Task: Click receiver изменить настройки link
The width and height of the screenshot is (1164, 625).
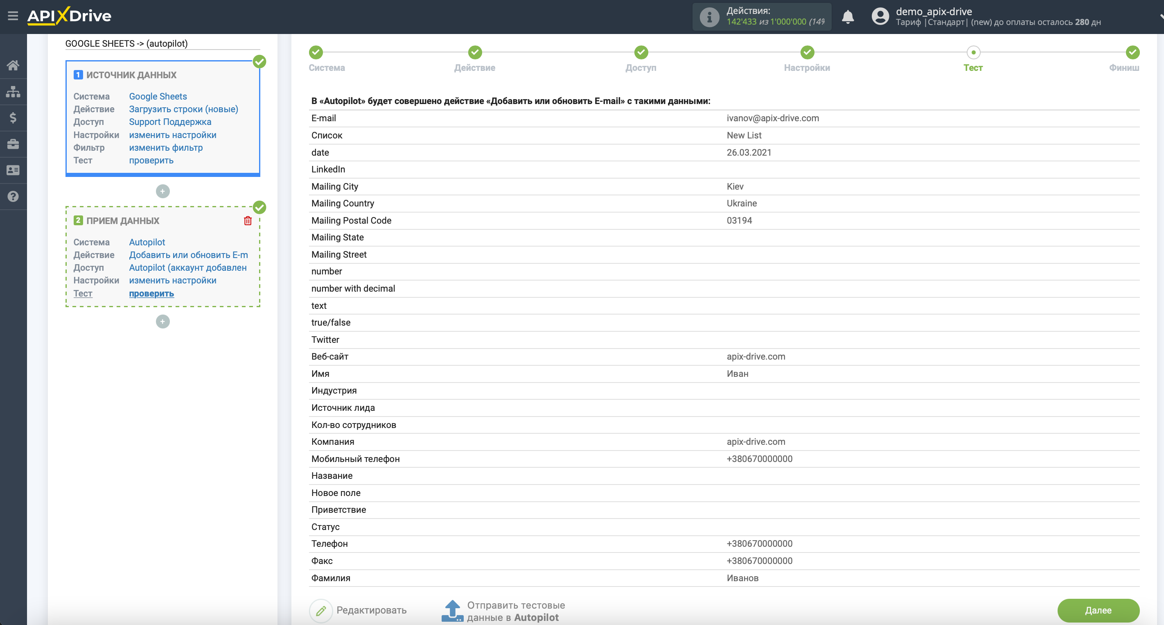Action: (173, 281)
